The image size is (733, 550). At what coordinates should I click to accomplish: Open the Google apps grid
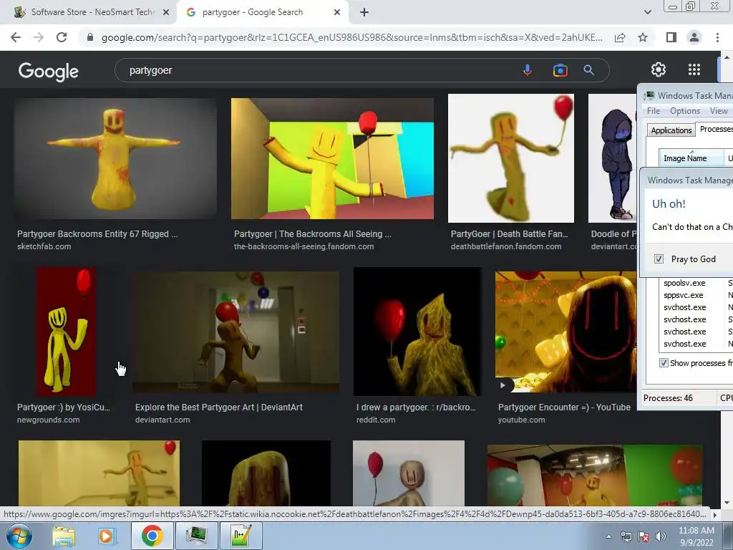pyautogui.click(x=694, y=69)
